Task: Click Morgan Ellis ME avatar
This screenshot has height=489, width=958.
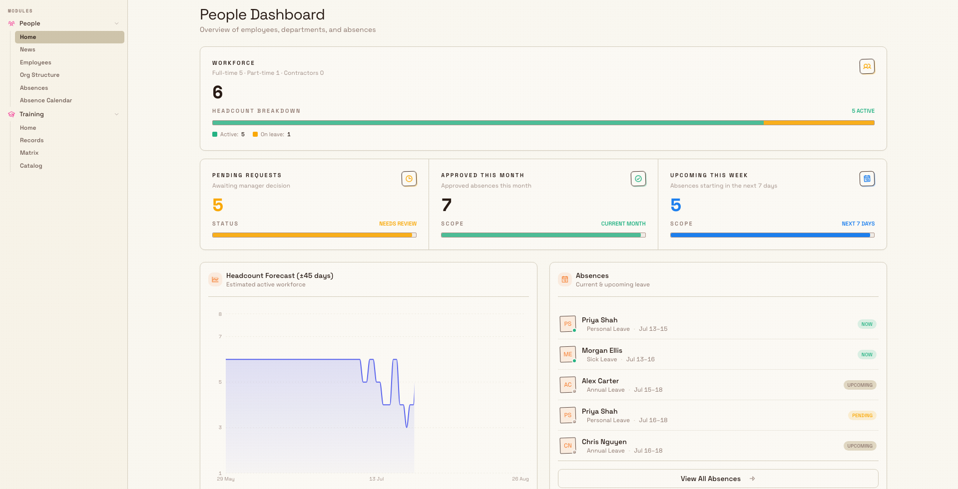Action: 568,354
